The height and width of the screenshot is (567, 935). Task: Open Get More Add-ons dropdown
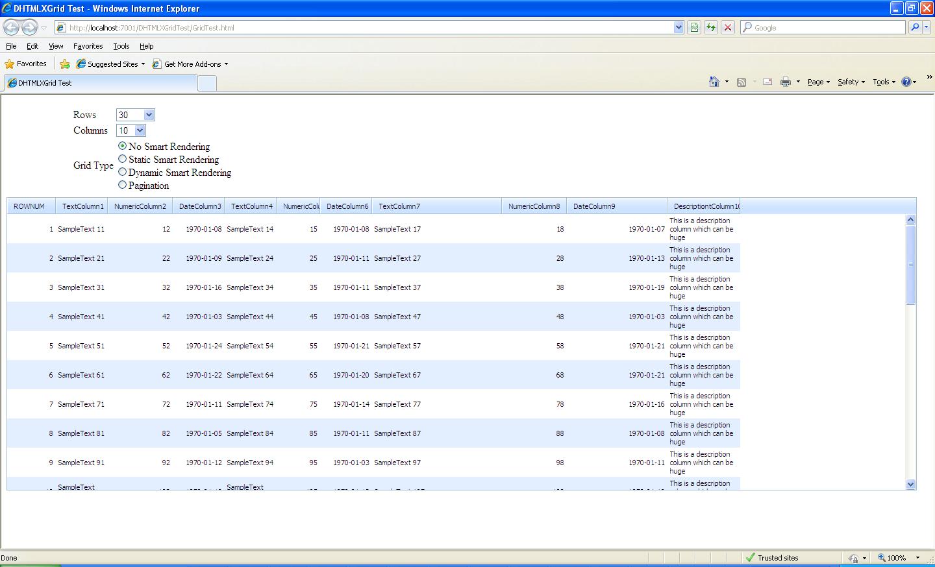point(190,64)
